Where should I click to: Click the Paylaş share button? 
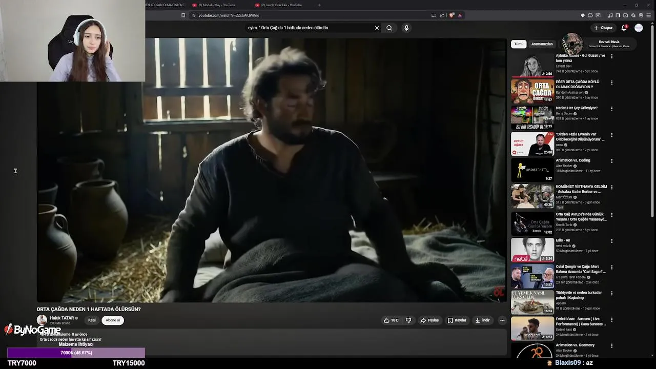coord(429,320)
